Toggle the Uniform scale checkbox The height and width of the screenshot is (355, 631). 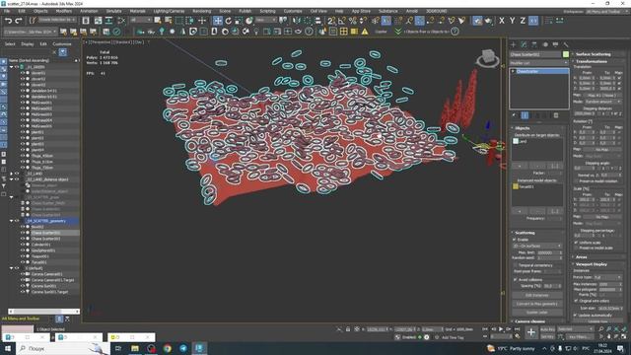[576, 243]
